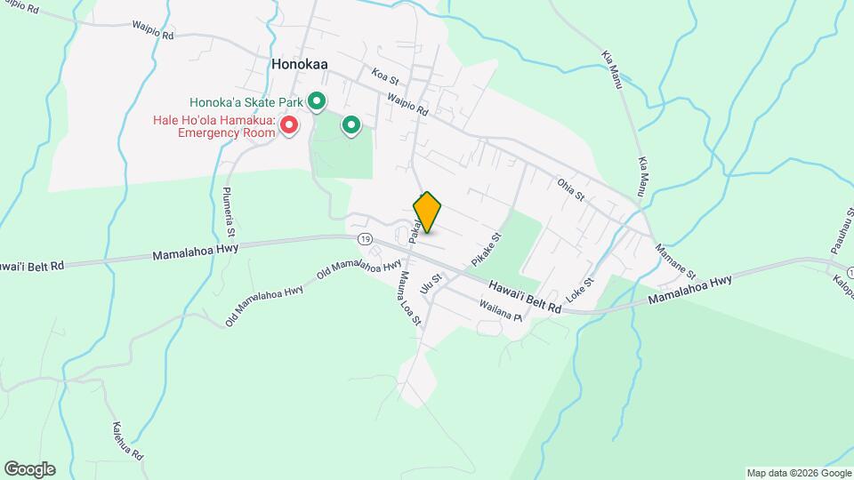Click the Ohia St street label
The width and height of the screenshot is (854, 480).
click(571, 190)
